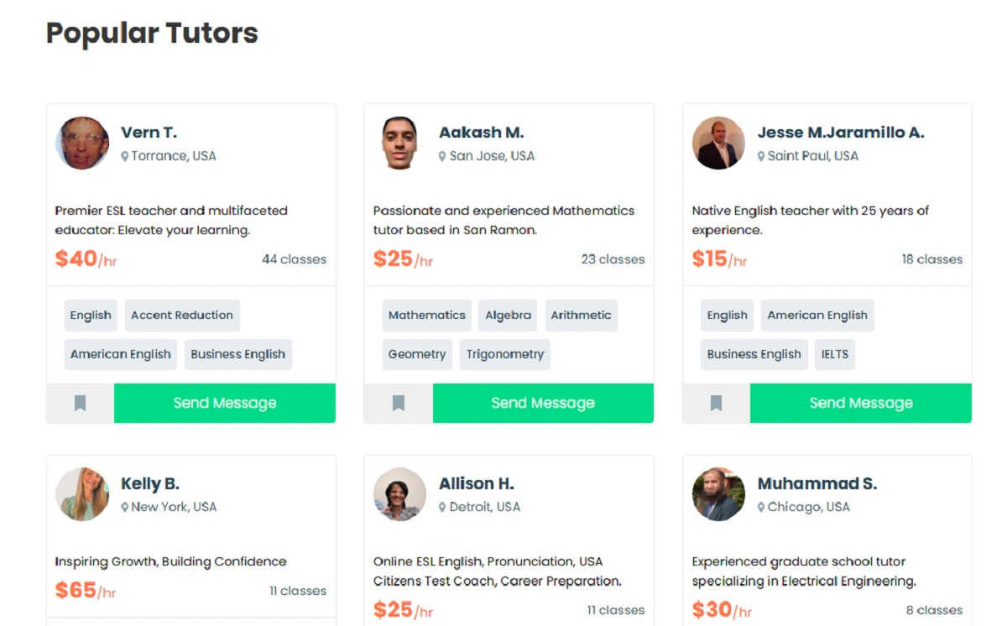Select the Algebra tag on Aakash's card
The height and width of the screenshot is (626, 1007).
[x=508, y=316]
